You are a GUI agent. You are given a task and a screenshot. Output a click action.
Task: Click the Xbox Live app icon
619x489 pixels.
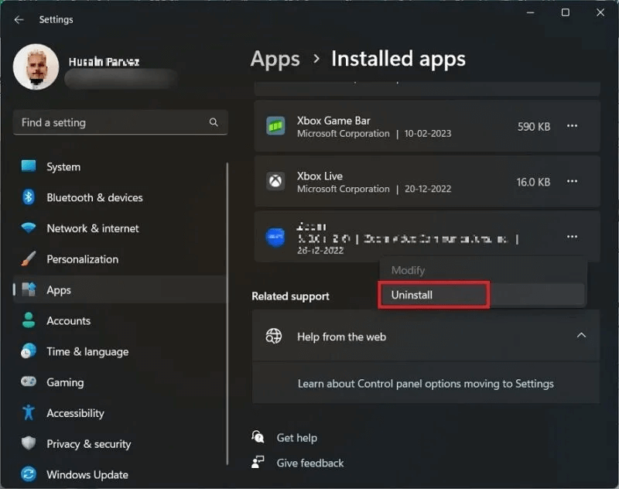(275, 181)
